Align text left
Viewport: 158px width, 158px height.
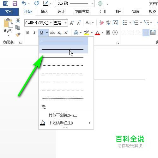[125, 33]
